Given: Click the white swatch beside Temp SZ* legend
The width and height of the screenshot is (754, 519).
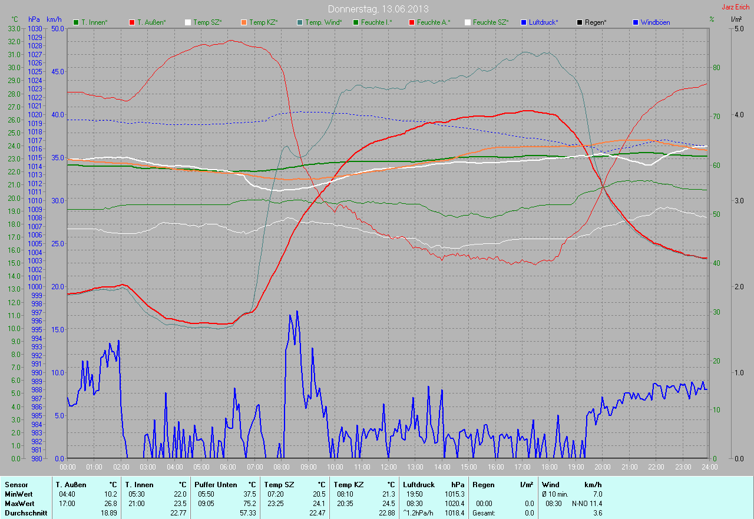Looking at the screenshot, I should (188, 22).
